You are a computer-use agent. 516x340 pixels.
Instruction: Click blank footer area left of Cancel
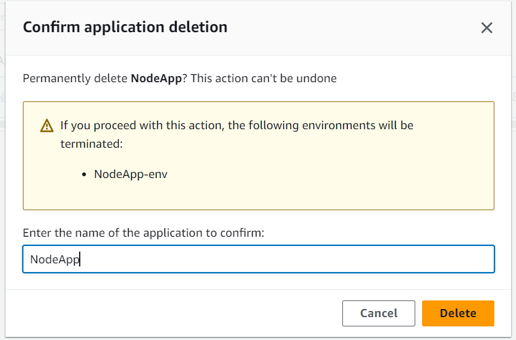click(164, 313)
